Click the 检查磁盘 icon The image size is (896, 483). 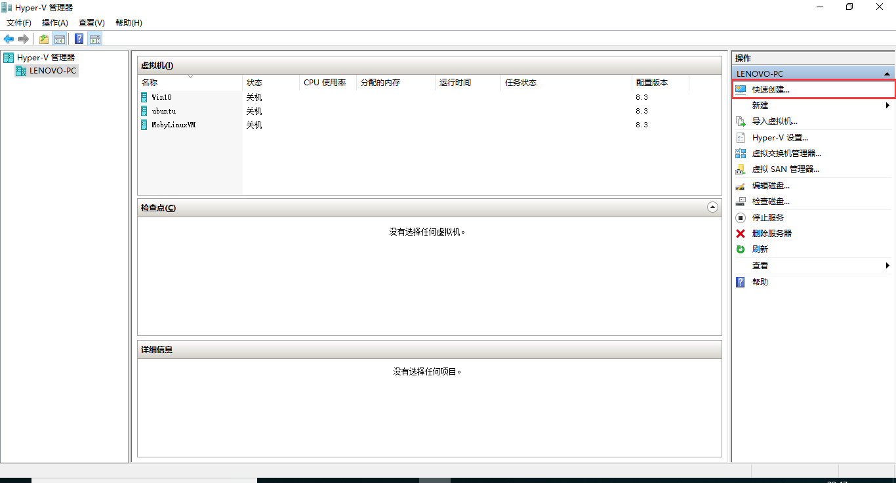(x=741, y=201)
